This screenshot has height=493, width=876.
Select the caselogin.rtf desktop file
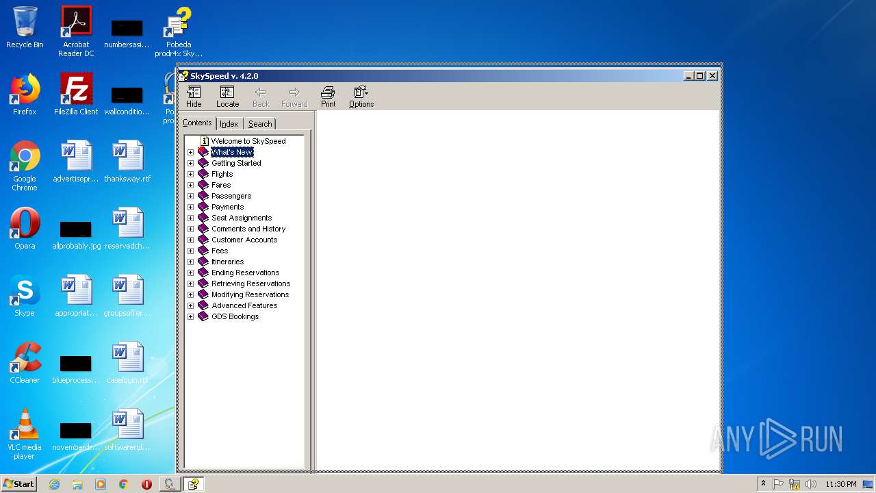[127, 363]
